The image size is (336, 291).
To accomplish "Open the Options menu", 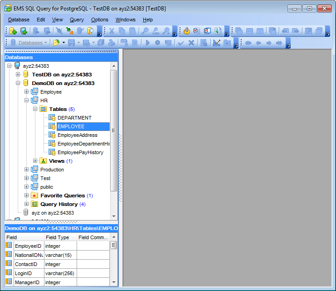I will click(x=99, y=20).
